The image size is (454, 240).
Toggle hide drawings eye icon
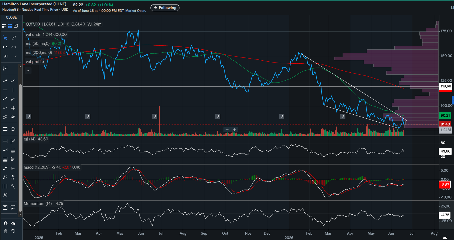click(x=13, y=223)
